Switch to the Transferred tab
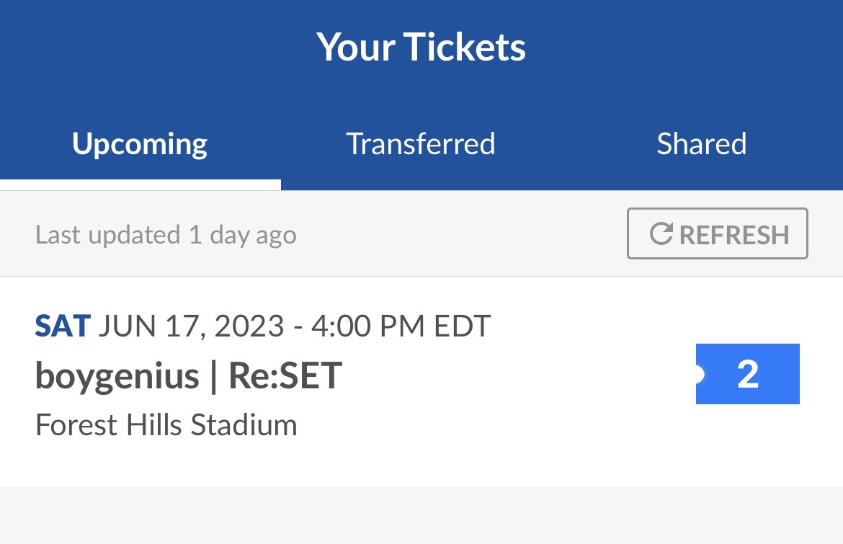The image size is (843, 544). point(421,144)
